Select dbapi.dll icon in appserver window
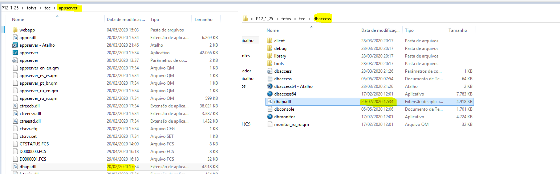Screen dimensions: 560x174 (x=15, y=167)
